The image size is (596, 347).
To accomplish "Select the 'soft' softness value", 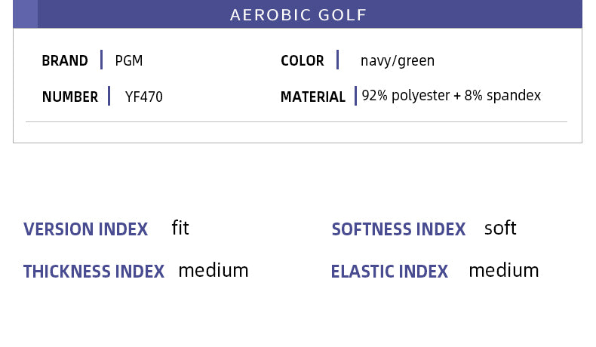I will (500, 229).
